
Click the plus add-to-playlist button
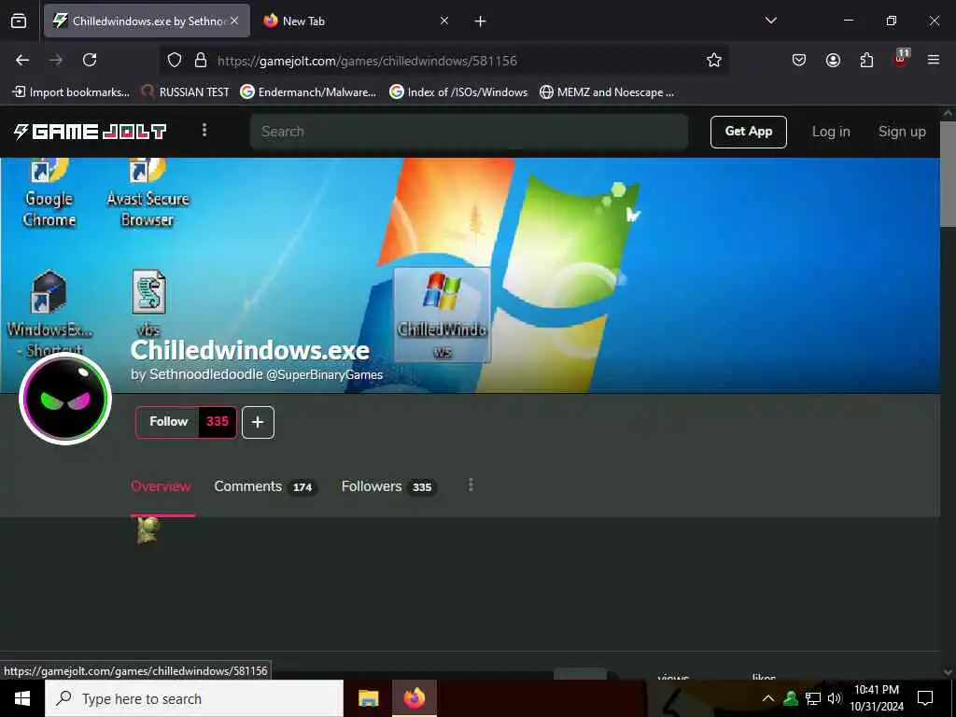tap(258, 422)
